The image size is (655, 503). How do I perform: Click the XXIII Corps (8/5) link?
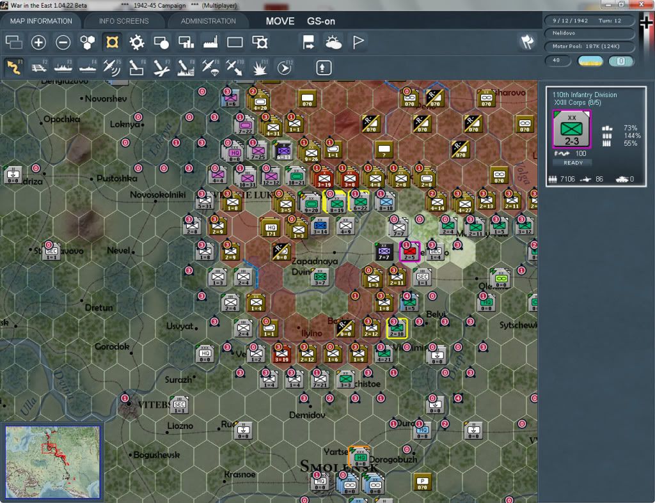(x=578, y=102)
